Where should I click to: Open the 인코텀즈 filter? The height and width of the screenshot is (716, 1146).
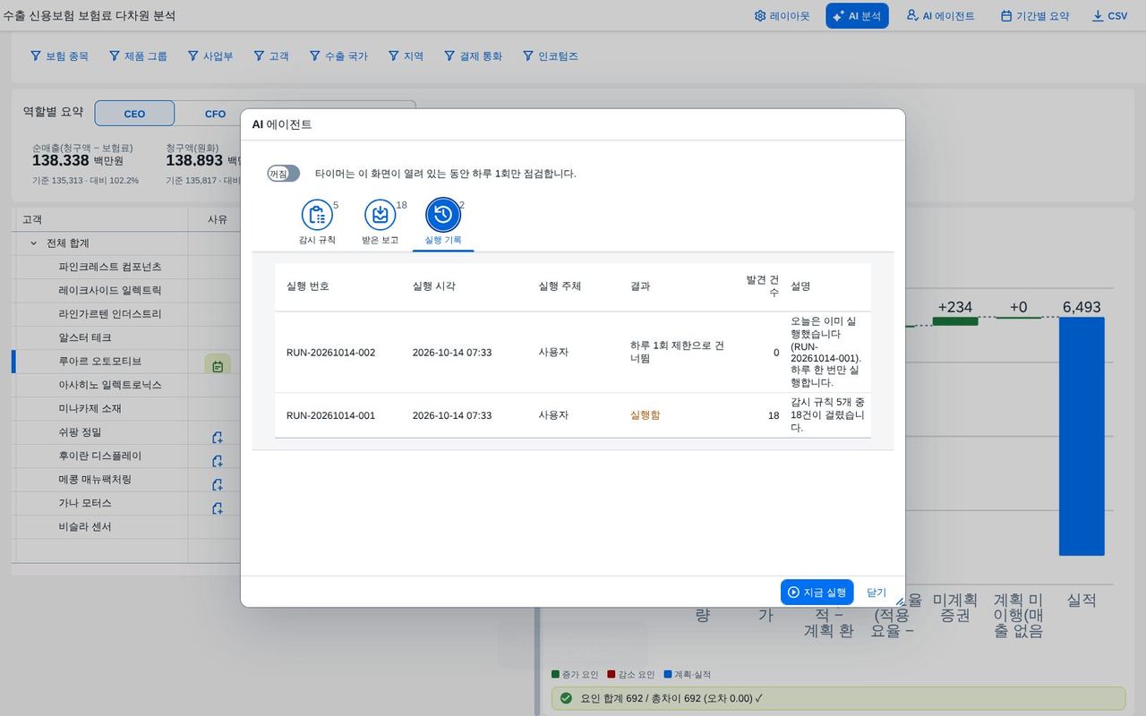(550, 55)
